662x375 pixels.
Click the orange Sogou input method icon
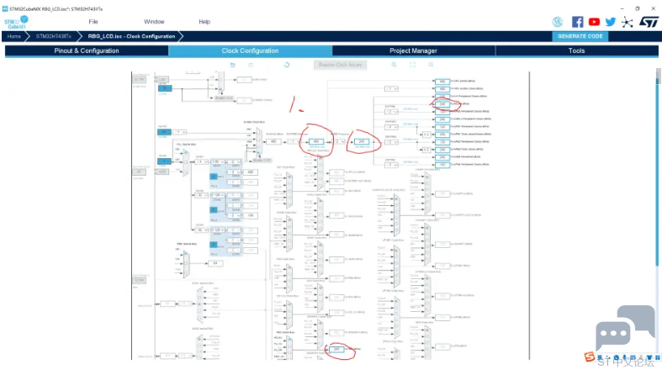pyautogui.click(x=590, y=357)
